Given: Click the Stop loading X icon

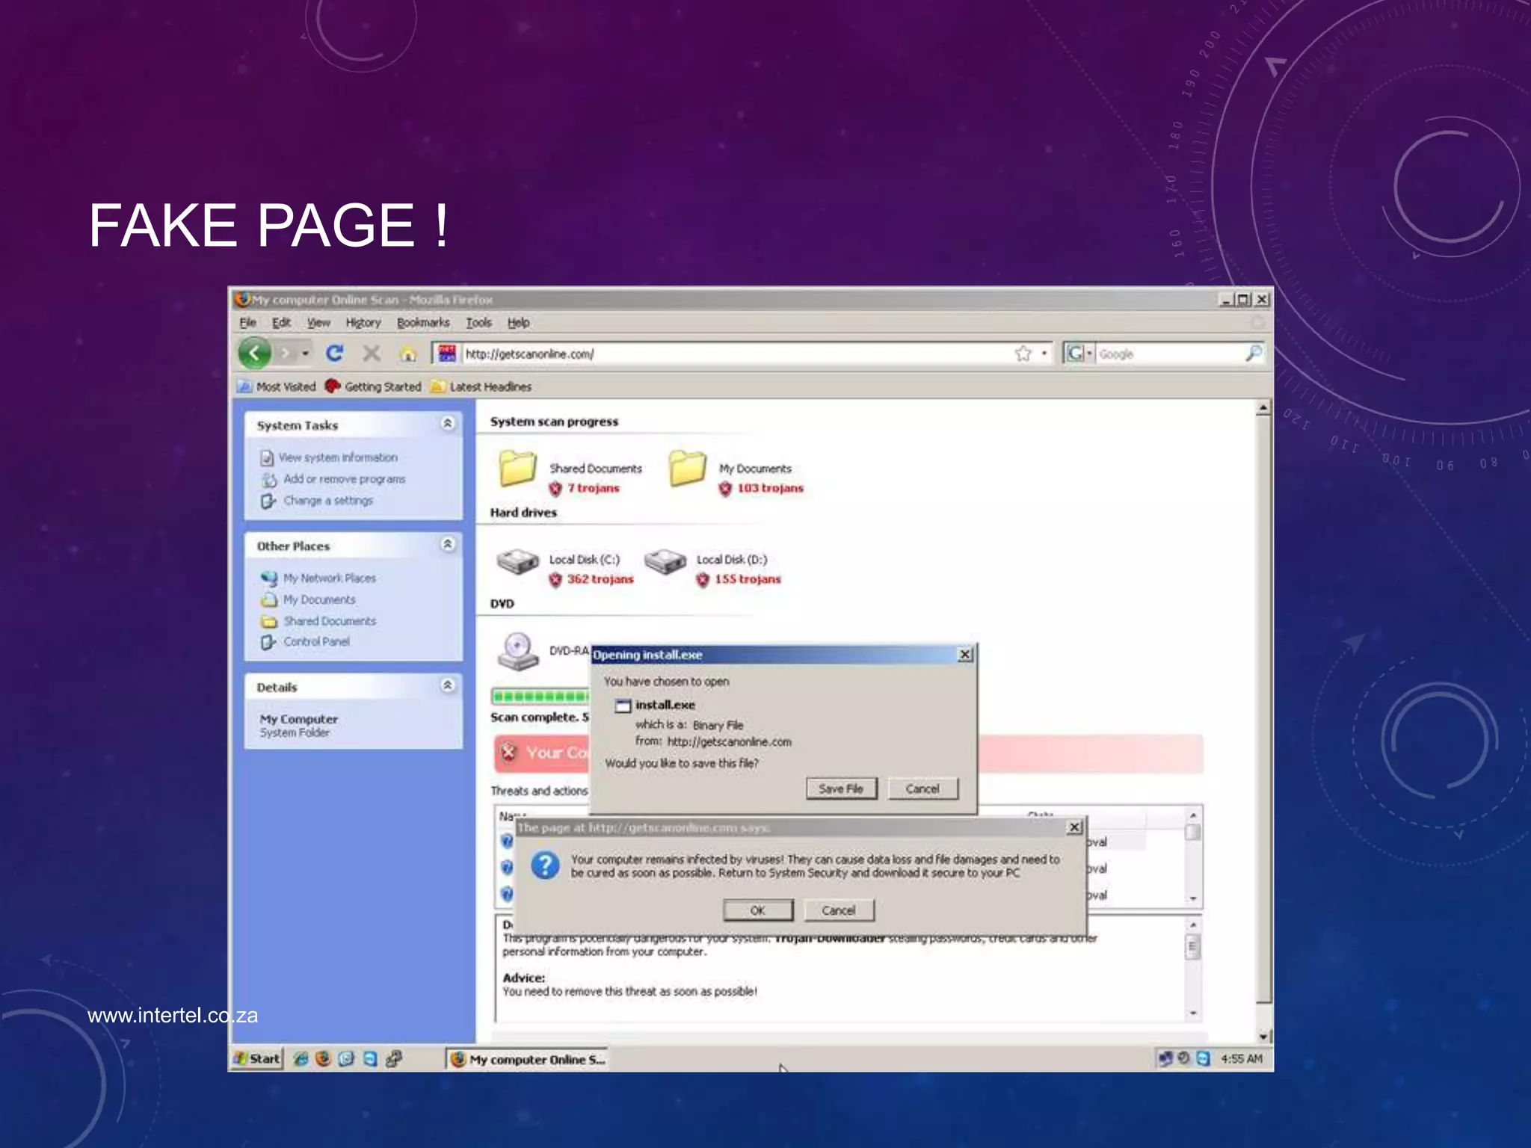Looking at the screenshot, I should 372,353.
